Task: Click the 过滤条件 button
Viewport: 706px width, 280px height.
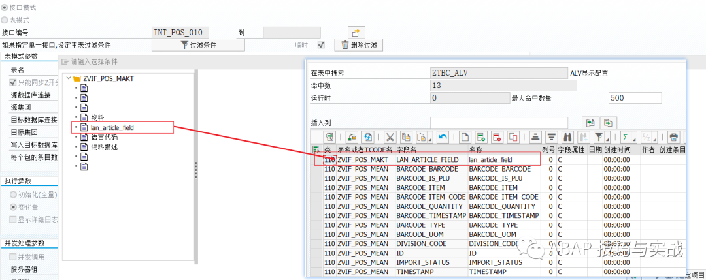Action: [x=198, y=45]
